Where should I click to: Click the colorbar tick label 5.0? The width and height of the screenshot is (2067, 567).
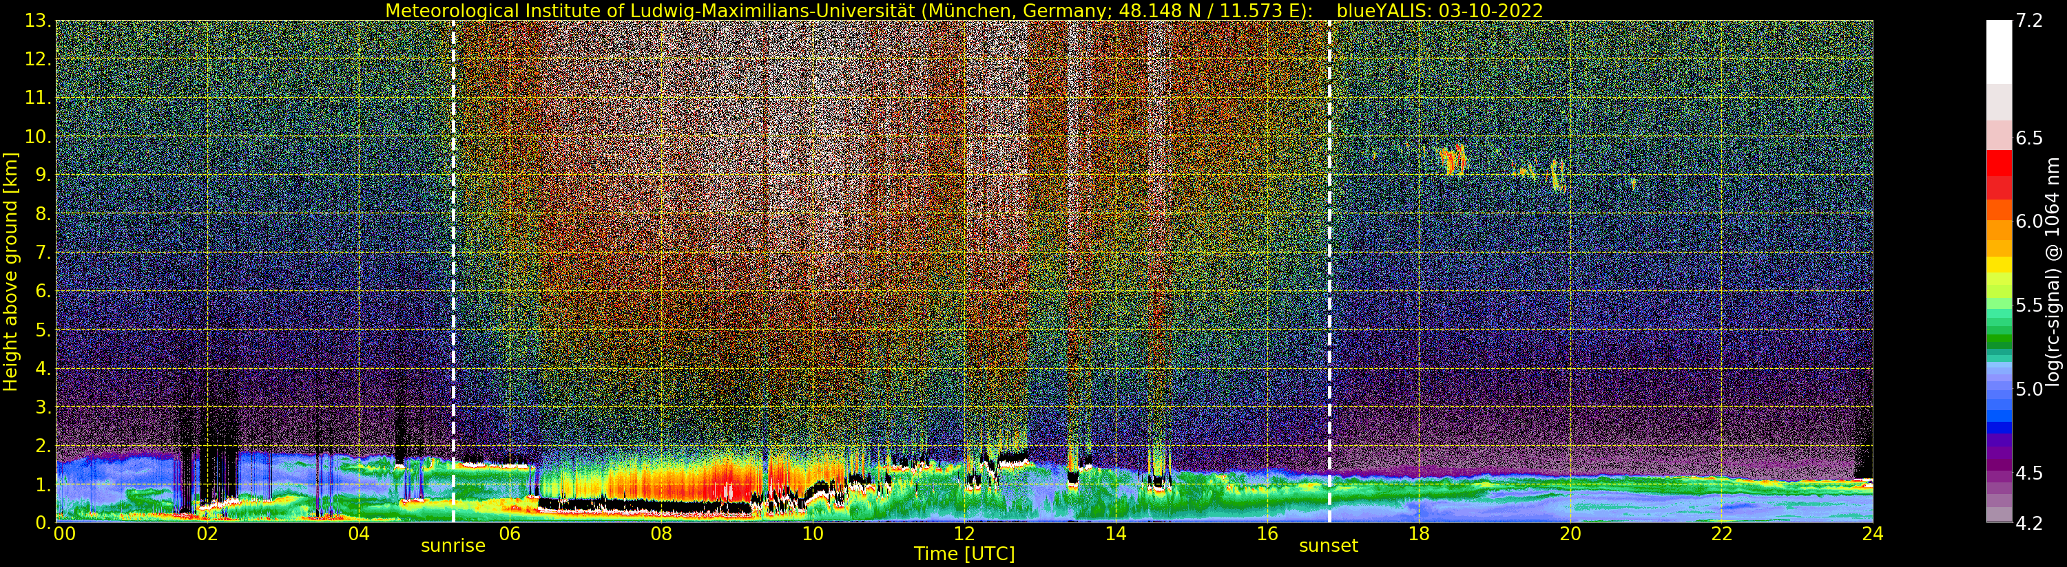tap(2029, 389)
